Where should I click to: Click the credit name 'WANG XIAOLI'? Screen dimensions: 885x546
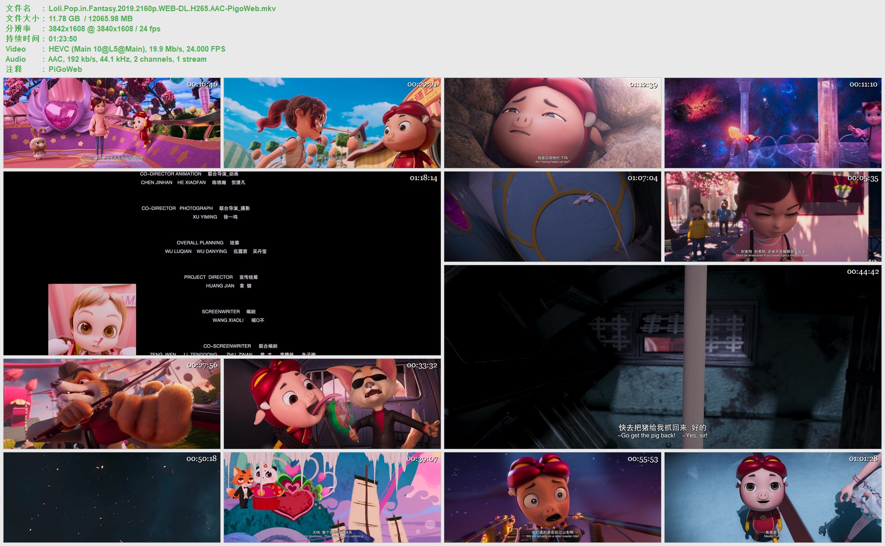tap(228, 320)
